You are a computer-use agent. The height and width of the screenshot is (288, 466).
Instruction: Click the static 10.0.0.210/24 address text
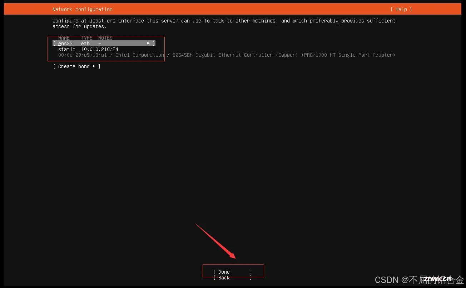tap(88, 49)
